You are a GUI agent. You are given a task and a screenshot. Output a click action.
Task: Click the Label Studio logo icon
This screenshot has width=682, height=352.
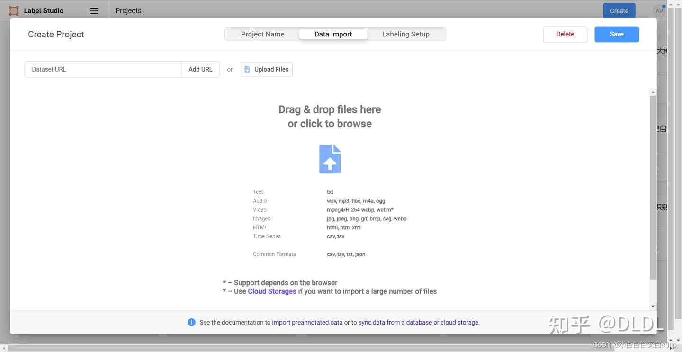(14, 10)
